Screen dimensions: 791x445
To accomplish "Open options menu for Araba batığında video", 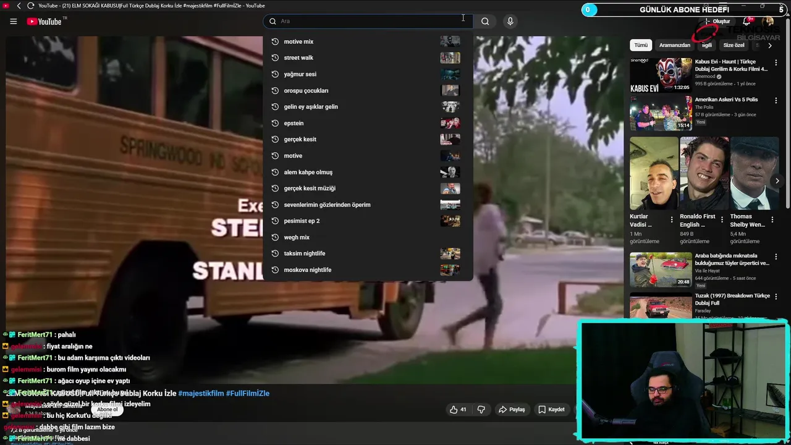I will click(776, 257).
